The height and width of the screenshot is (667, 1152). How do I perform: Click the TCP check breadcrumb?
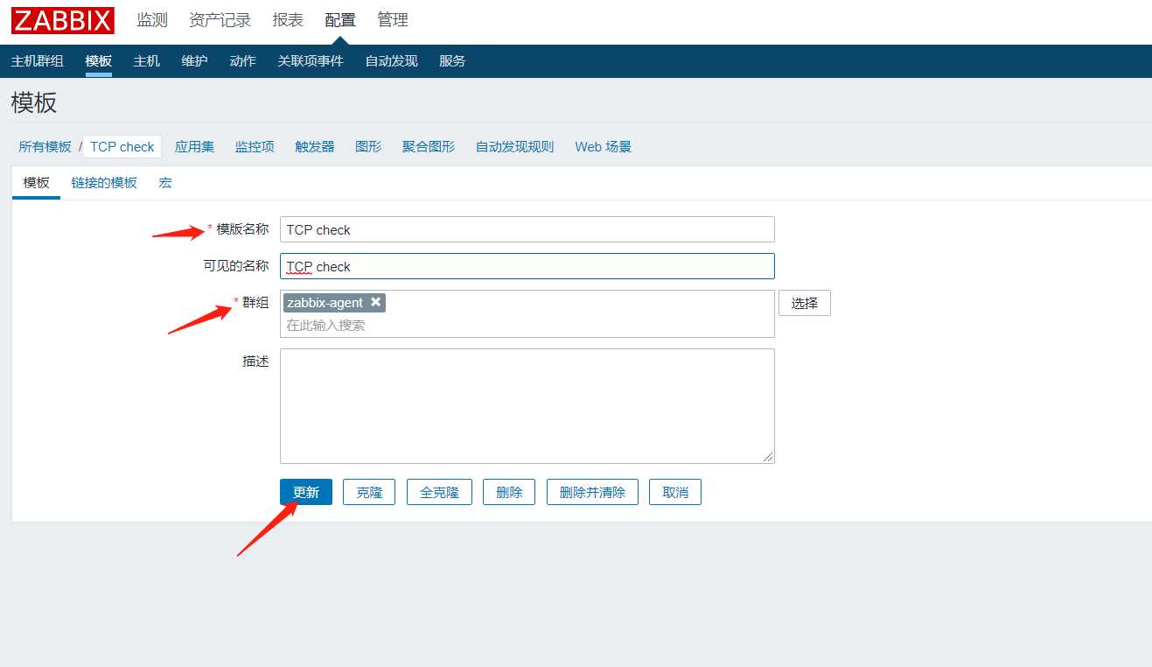(x=122, y=147)
